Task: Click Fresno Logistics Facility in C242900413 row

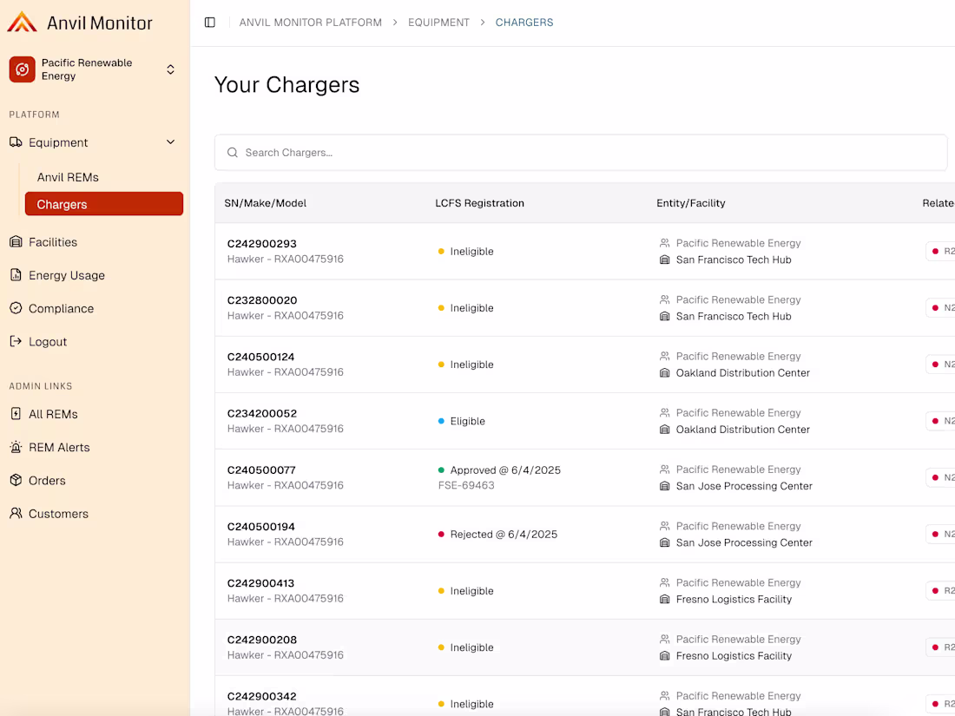Action: pyautogui.click(x=734, y=600)
